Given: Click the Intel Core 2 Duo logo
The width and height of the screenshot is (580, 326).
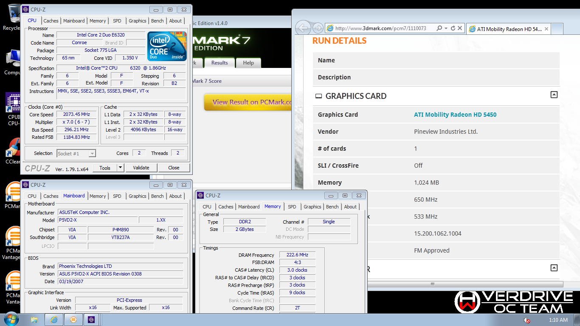Looking at the screenshot, I should [167, 46].
